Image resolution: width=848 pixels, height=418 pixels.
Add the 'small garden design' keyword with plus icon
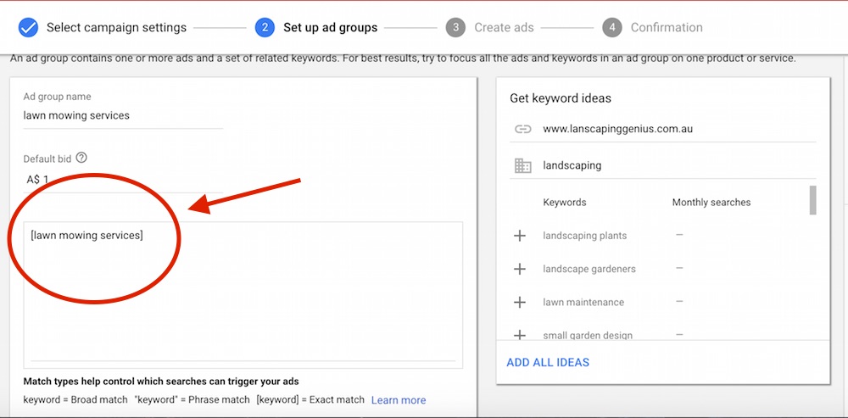point(519,335)
